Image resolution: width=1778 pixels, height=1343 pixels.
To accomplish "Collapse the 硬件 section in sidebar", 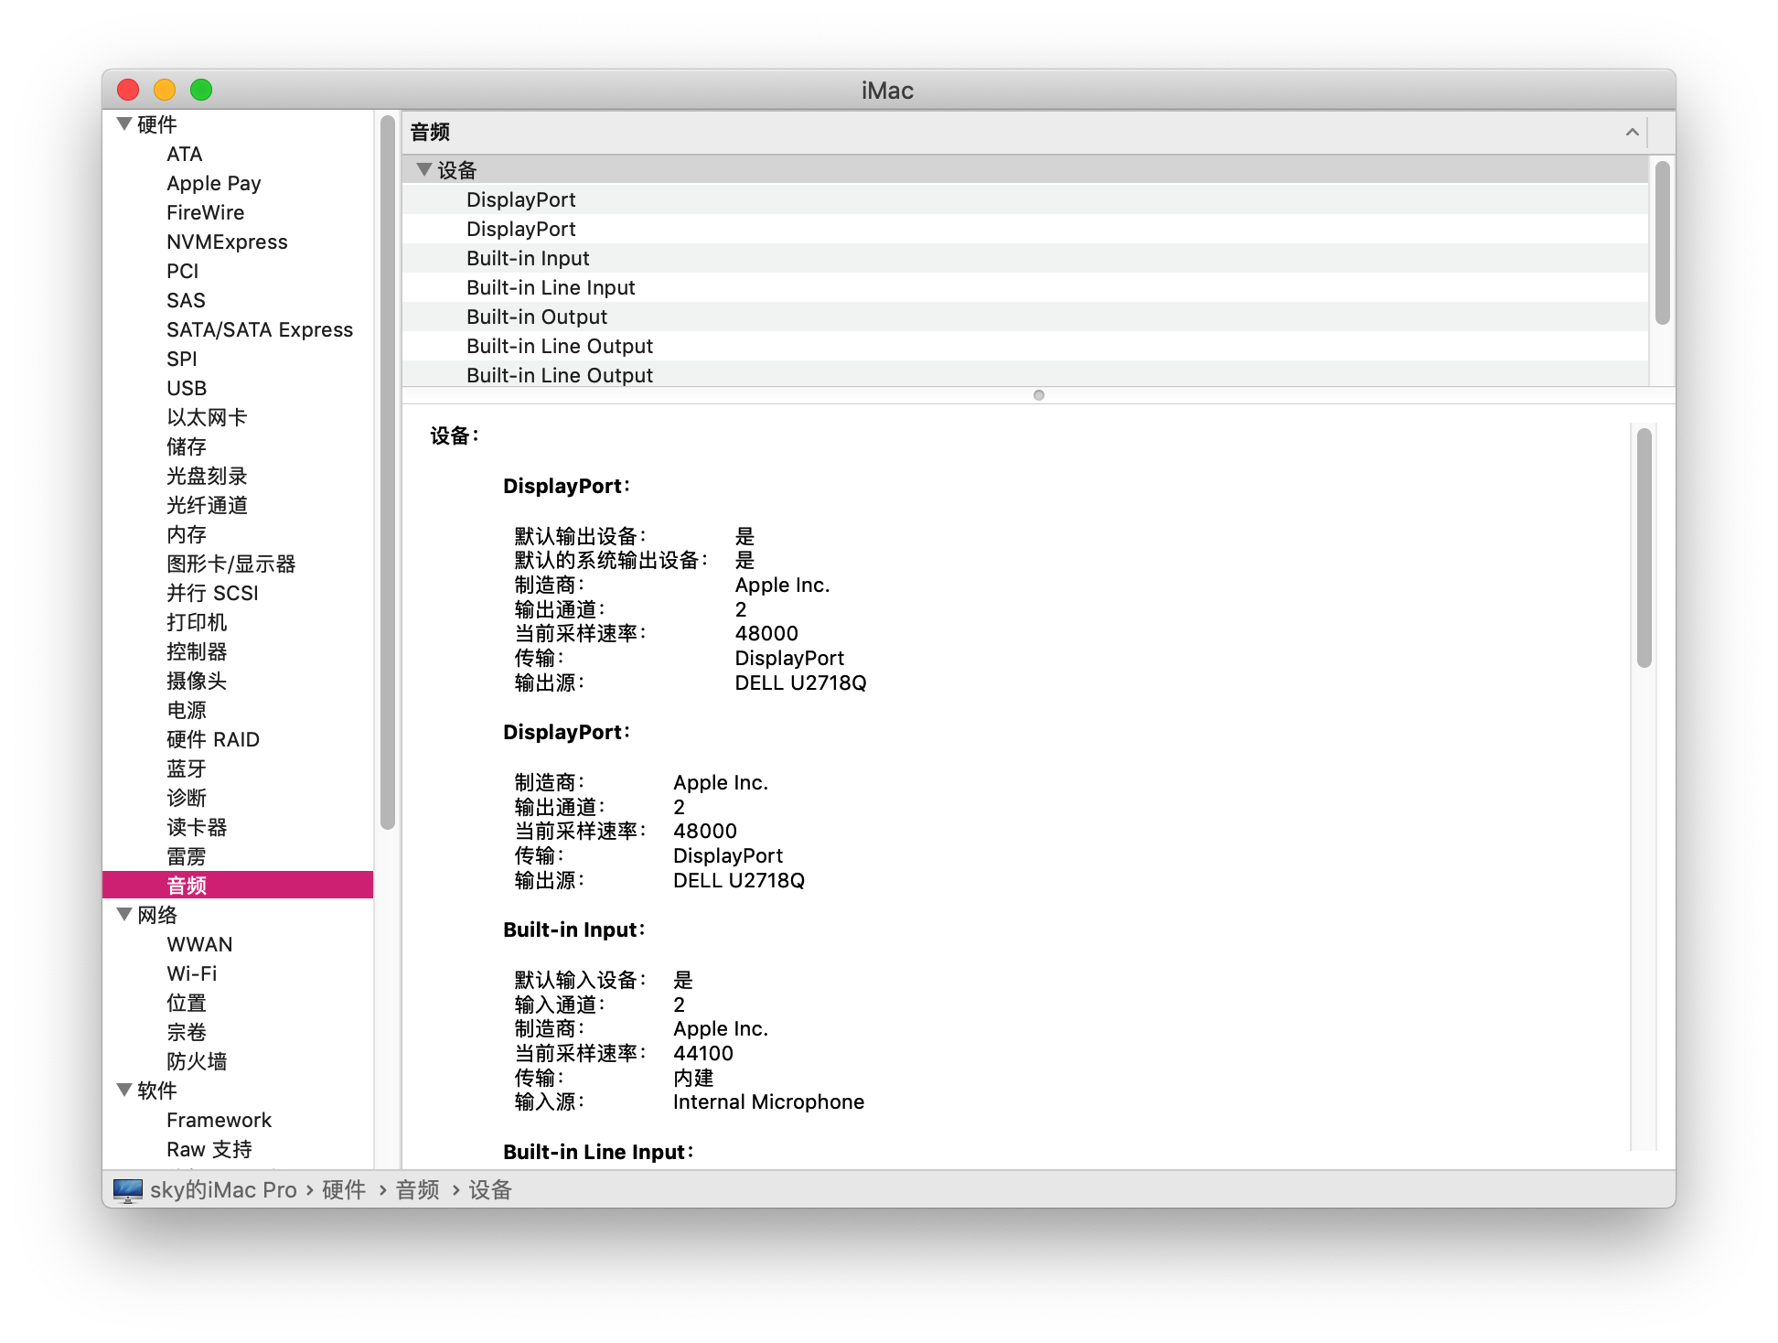I will pos(124,124).
